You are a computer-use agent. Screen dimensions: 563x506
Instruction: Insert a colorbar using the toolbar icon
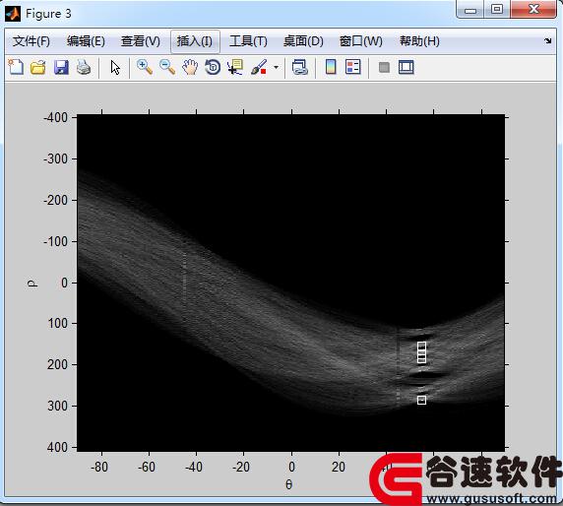pos(331,67)
